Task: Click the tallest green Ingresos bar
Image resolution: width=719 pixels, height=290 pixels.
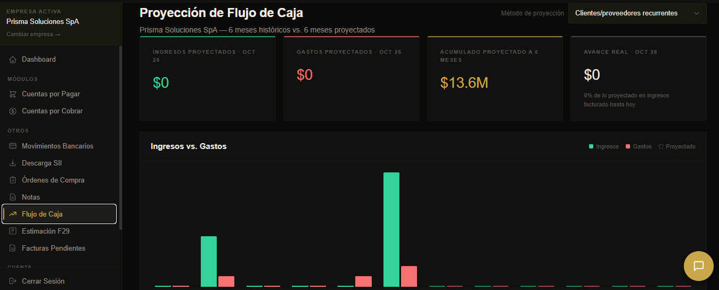Action: (x=391, y=229)
